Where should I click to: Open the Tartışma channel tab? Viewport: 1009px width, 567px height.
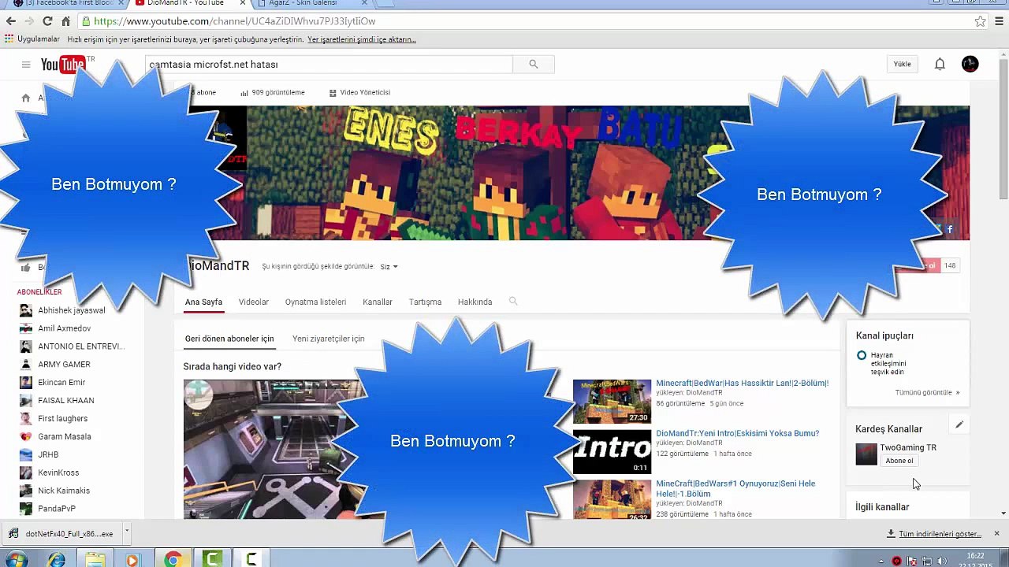pyautogui.click(x=425, y=302)
